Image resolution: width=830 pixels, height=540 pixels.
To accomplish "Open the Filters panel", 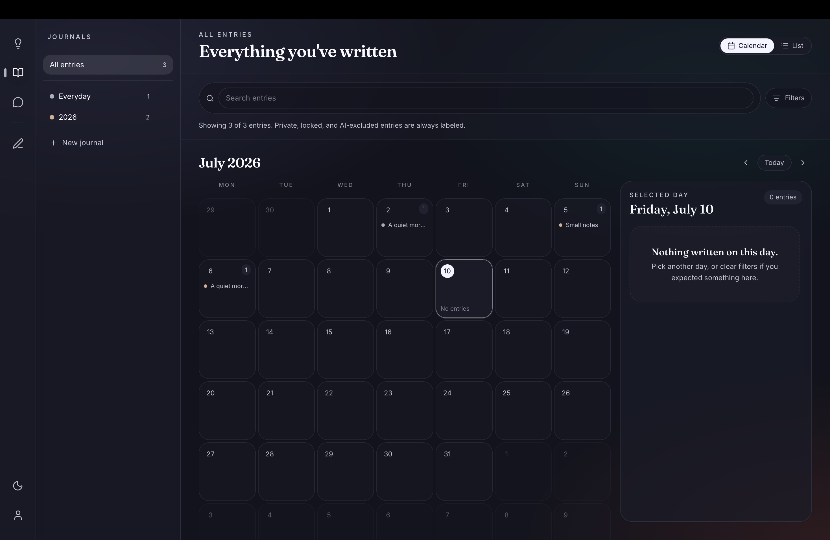I will pos(788,98).
